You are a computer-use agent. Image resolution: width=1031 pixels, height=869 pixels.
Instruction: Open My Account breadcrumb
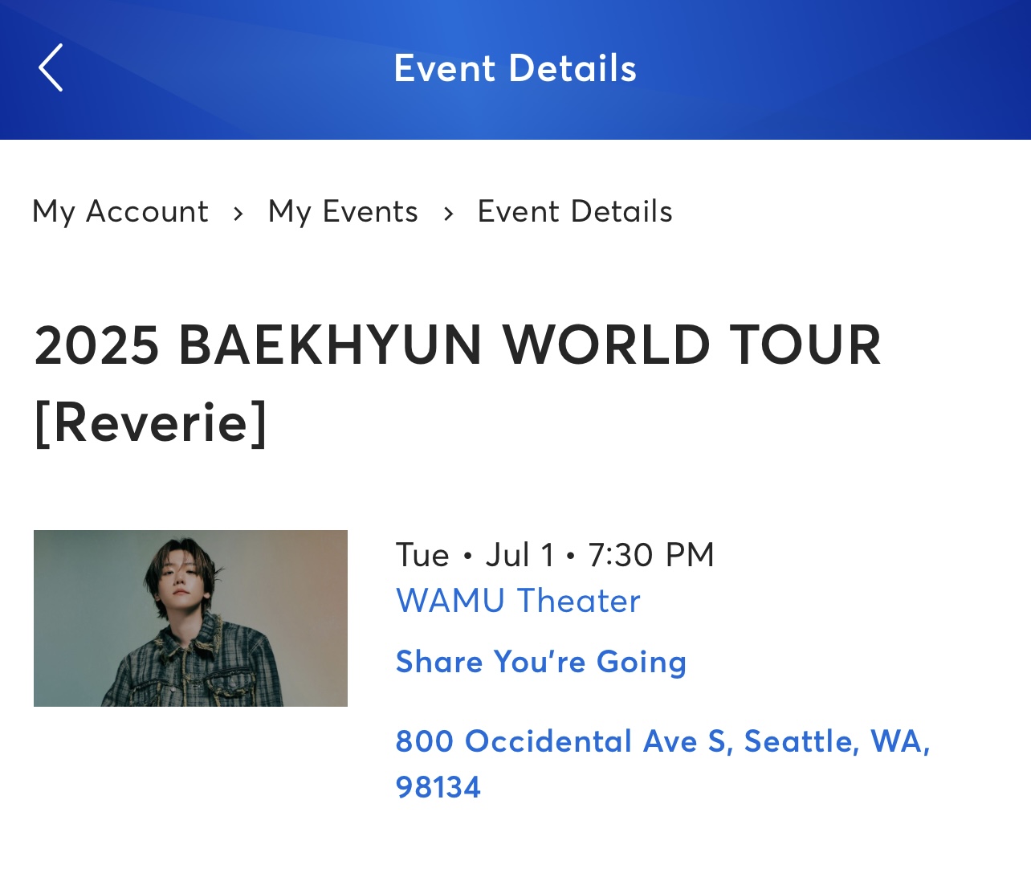(x=120, y=212)
